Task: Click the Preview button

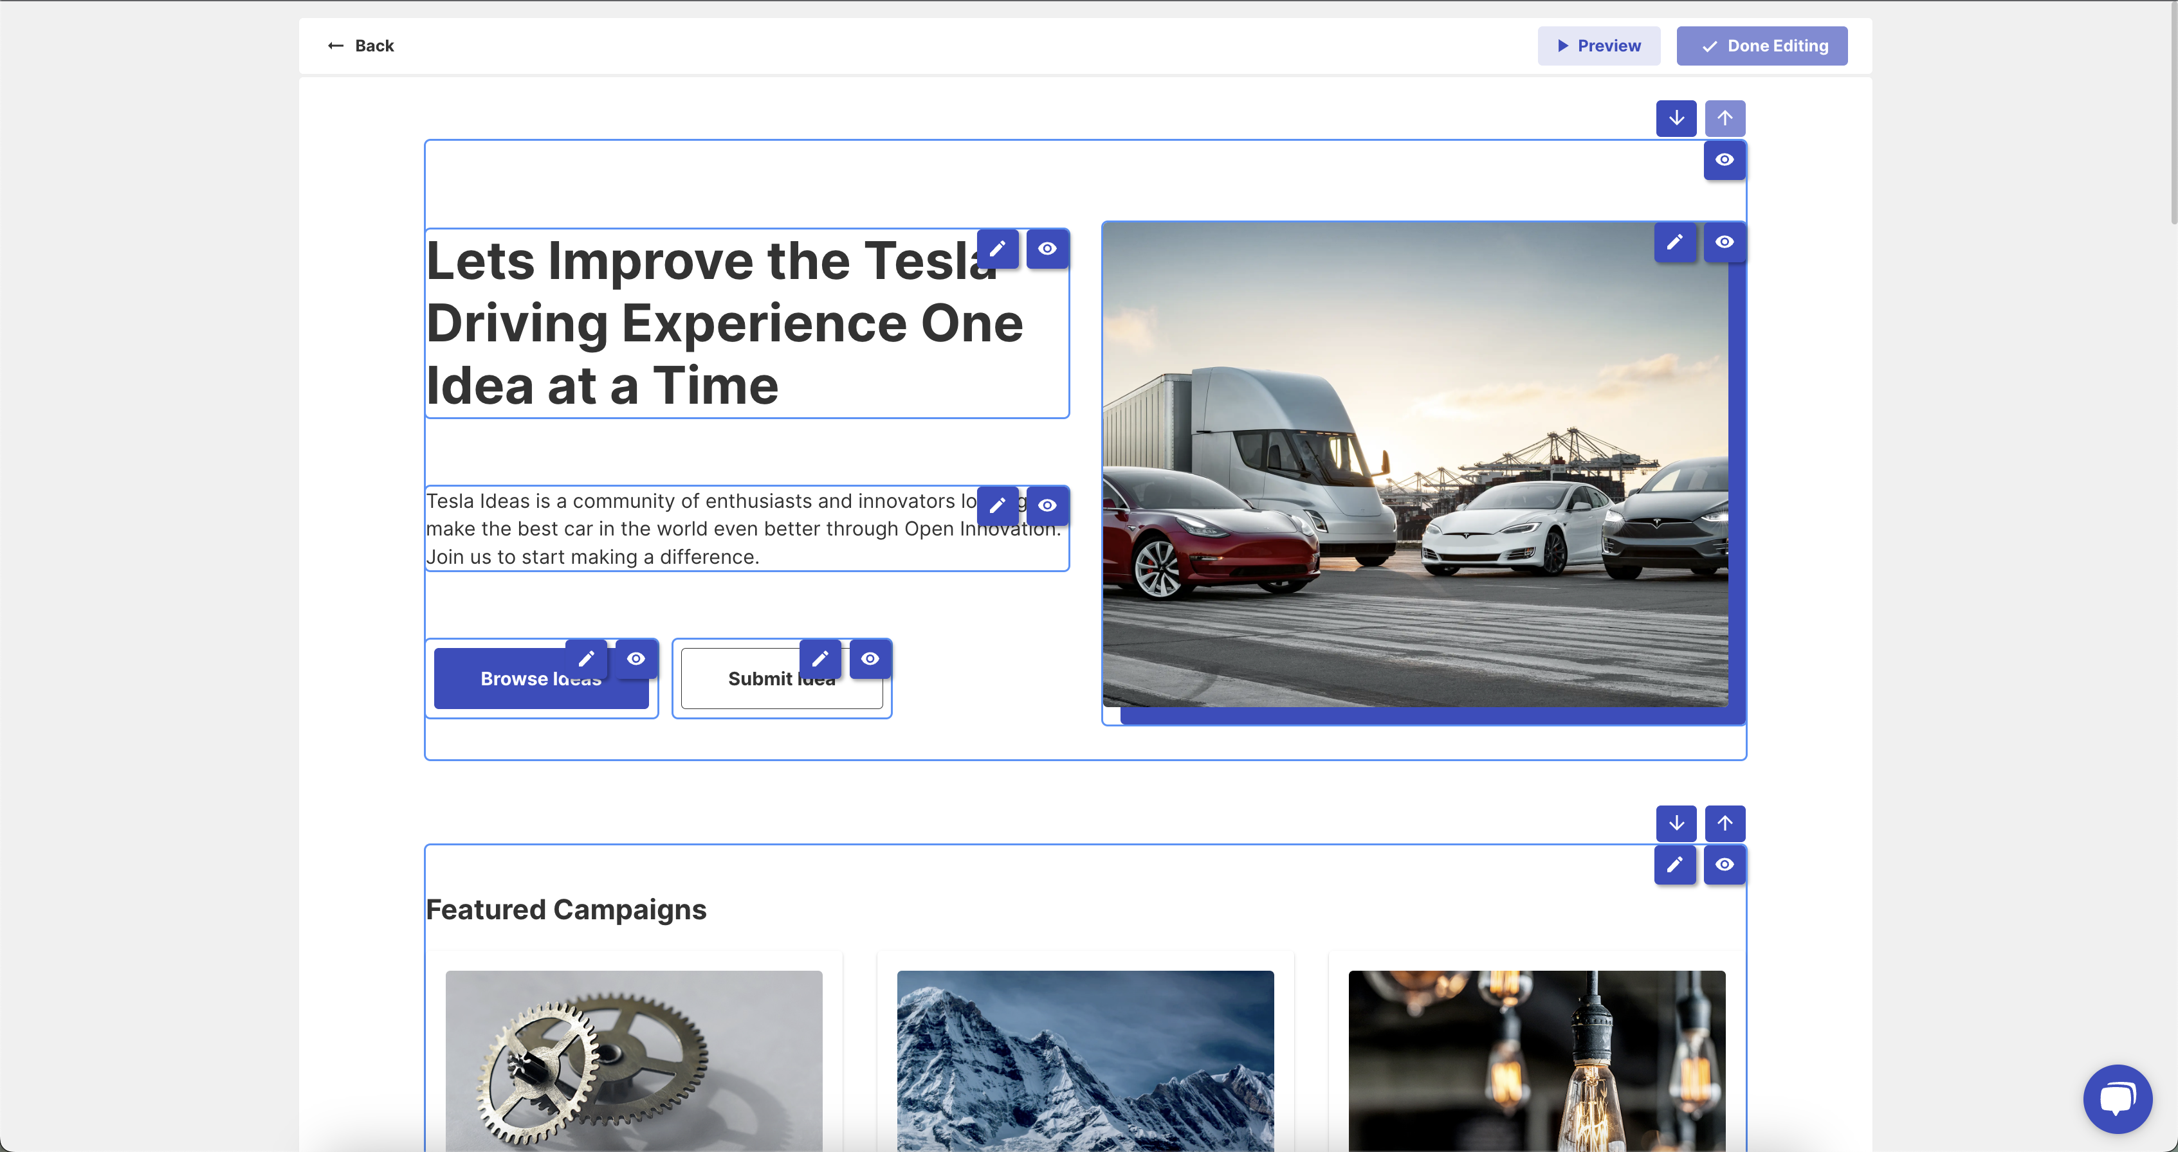Action: coord(1598,46)
